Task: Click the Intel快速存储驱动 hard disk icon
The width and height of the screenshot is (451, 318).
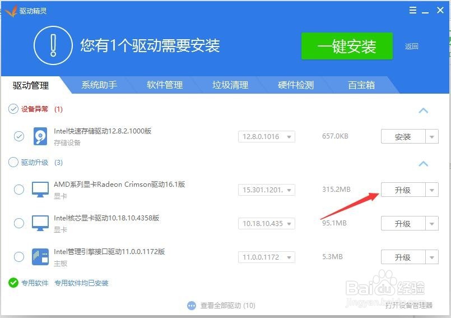Action: tap(40, 136)
